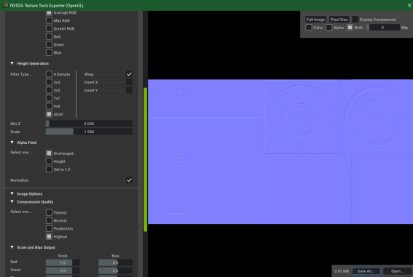
Task: Enable the Invert X checkbox
Action: coord(129,82)
